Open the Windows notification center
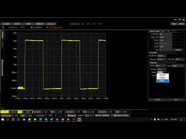 [181, 119]
